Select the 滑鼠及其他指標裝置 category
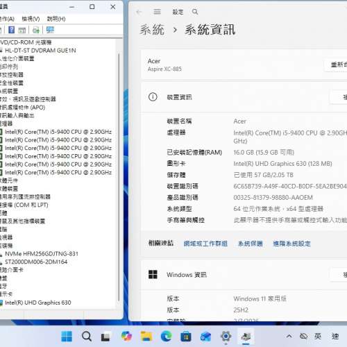This screenshot has height=347, width=347. tap(22, 221)
